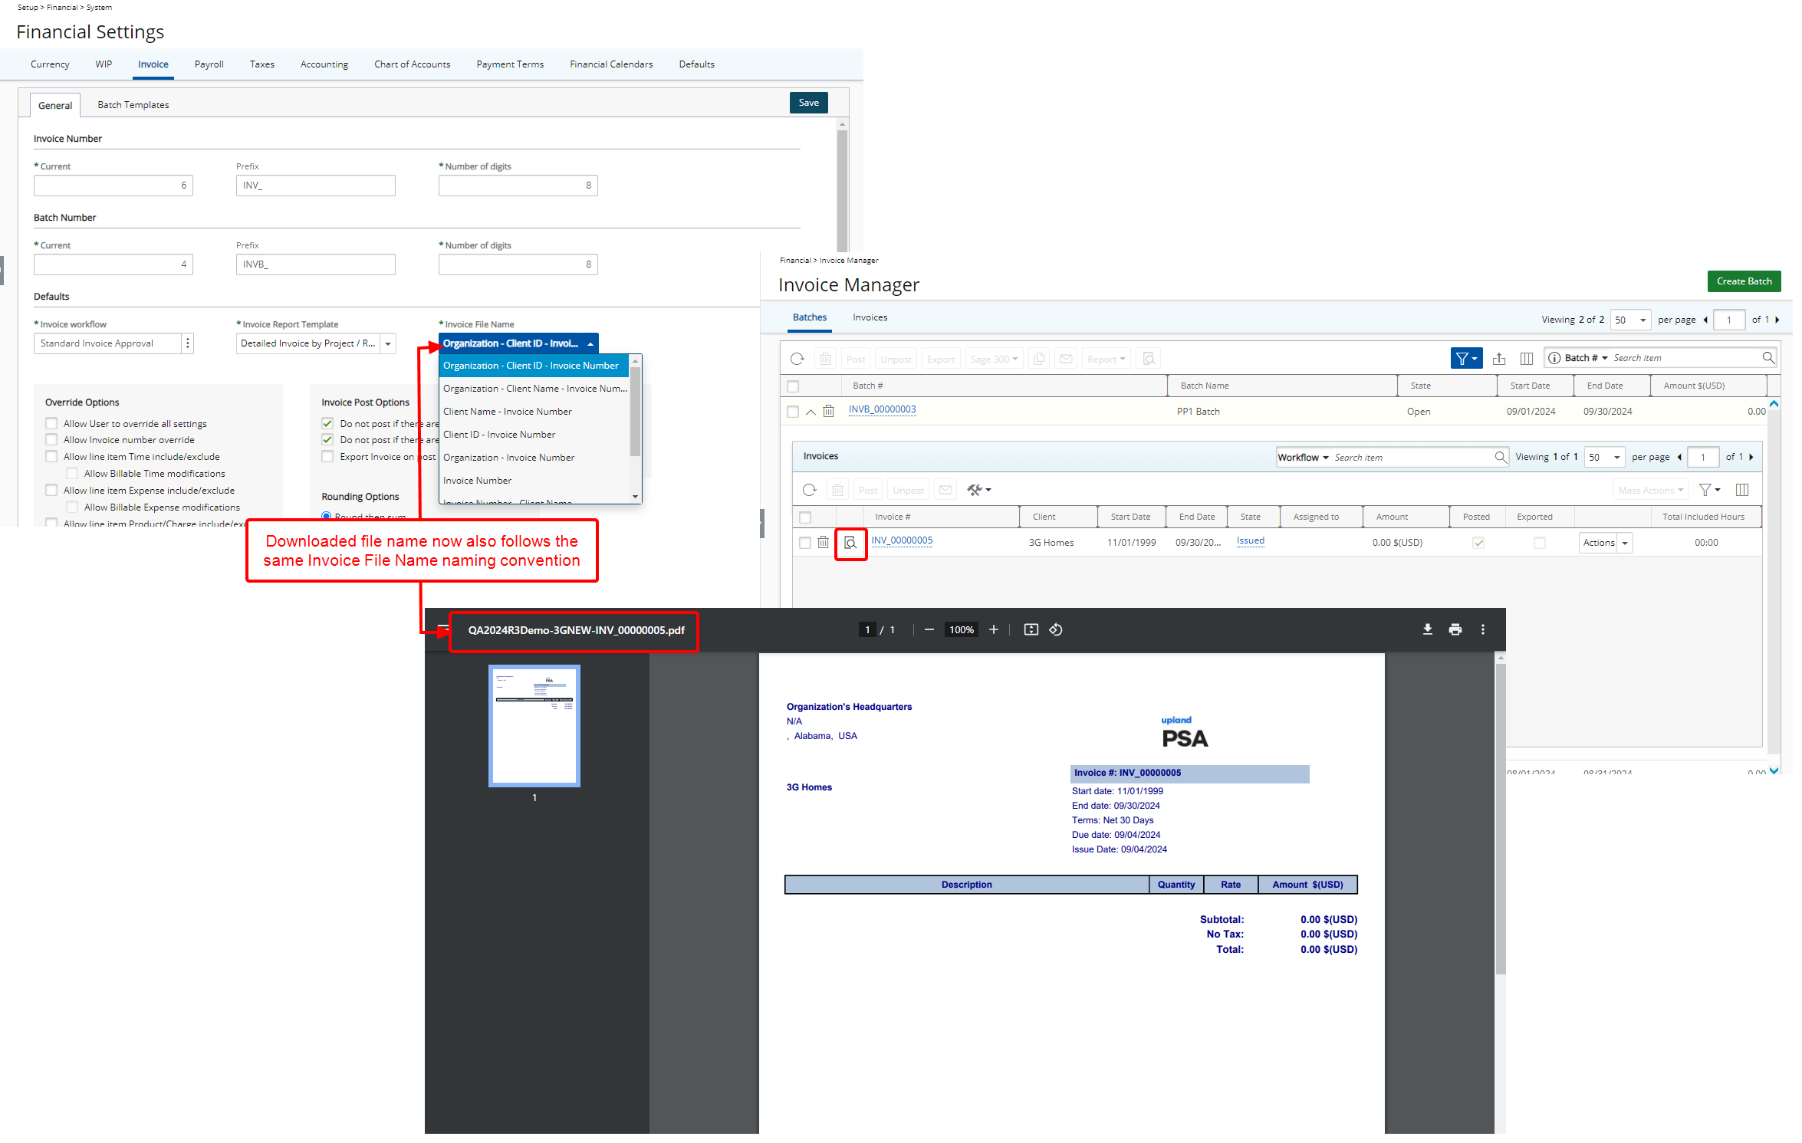1802x1143 pixels.
Task: Click the Create Batch button
Action: (x=1744, y=281)
